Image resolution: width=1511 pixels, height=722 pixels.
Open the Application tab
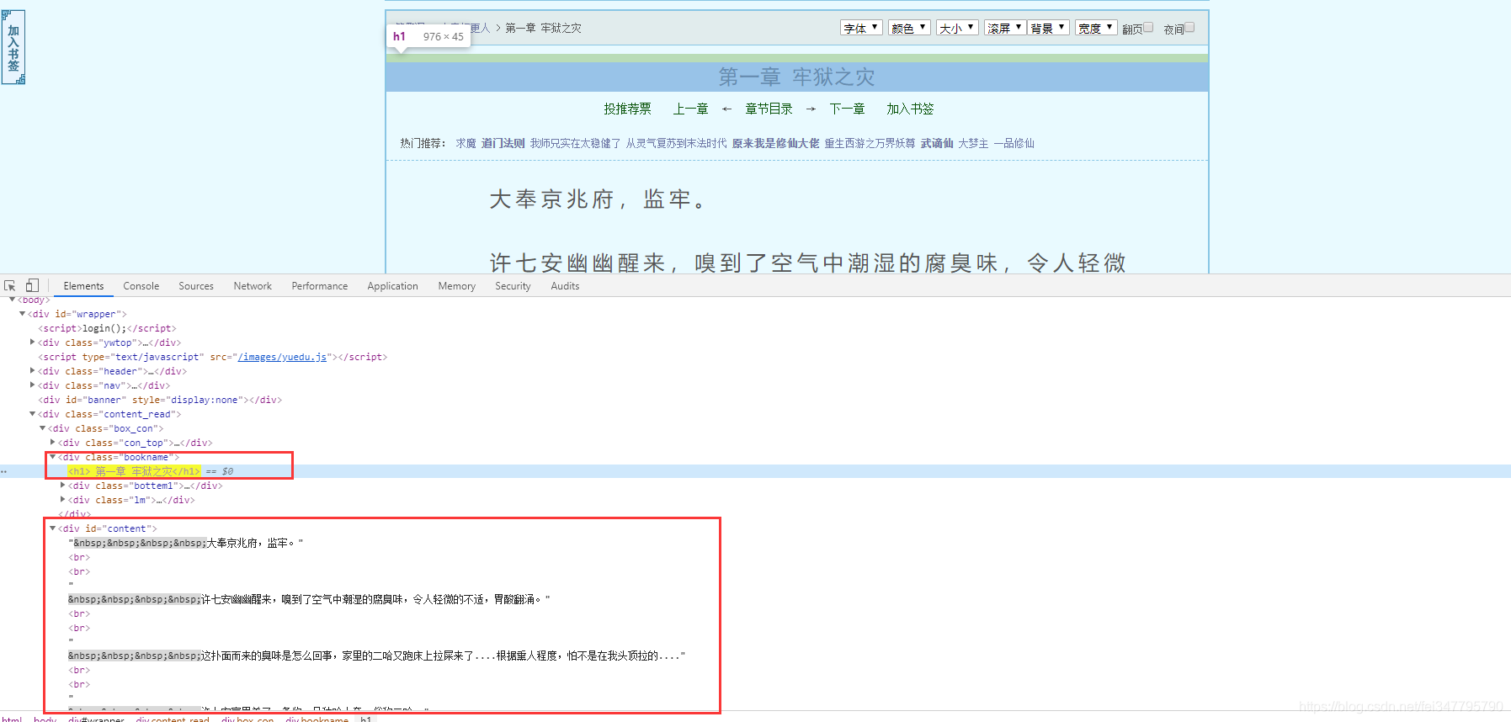[x=392, y=286]
